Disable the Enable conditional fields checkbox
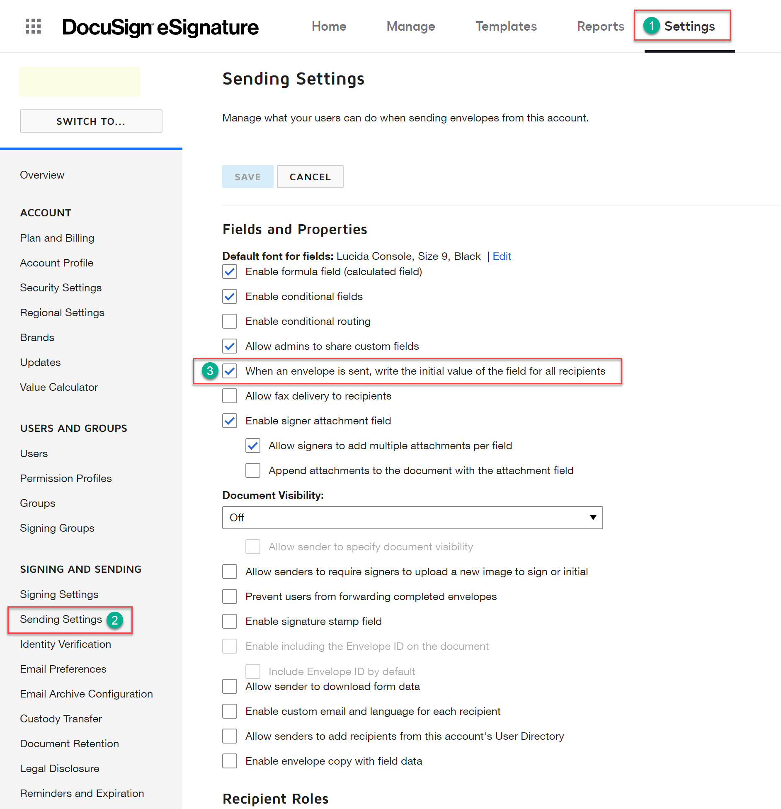Image resolution: width=781 pixels, height=809 pixels. tap(230, 296)
